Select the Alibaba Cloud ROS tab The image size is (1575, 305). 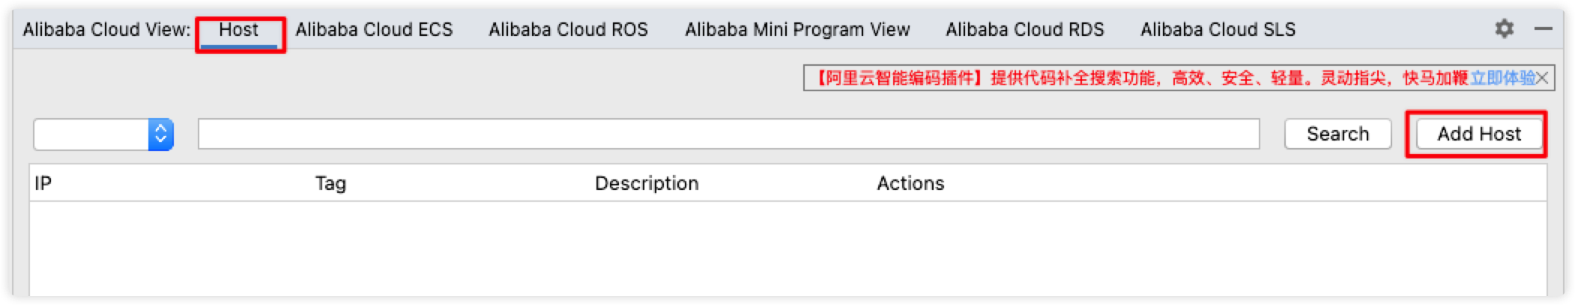pos(568,30)
